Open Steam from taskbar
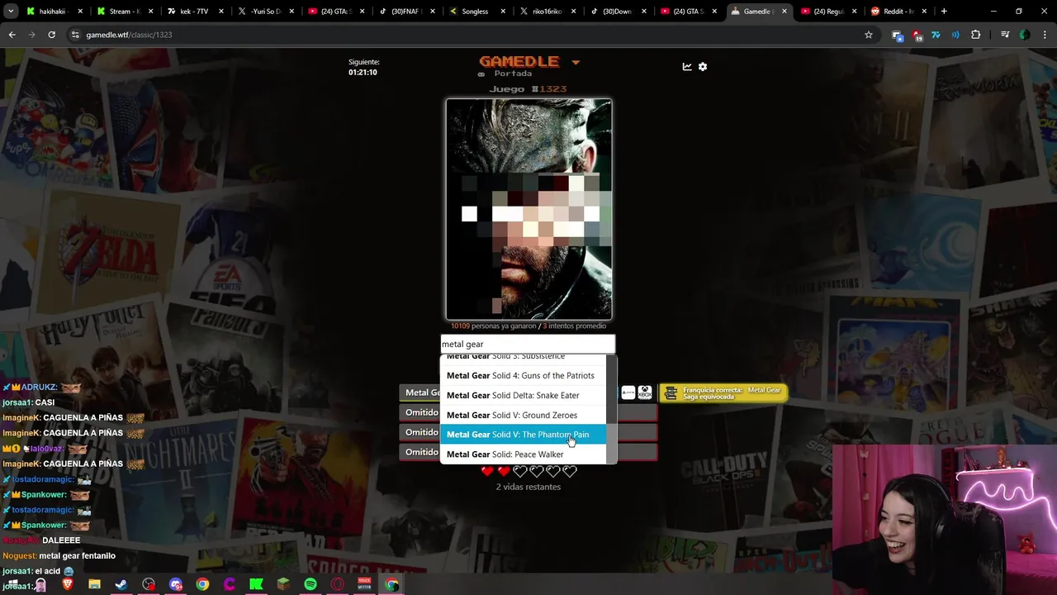This screenshot has height=595, width=1057. tap(121, 584)
